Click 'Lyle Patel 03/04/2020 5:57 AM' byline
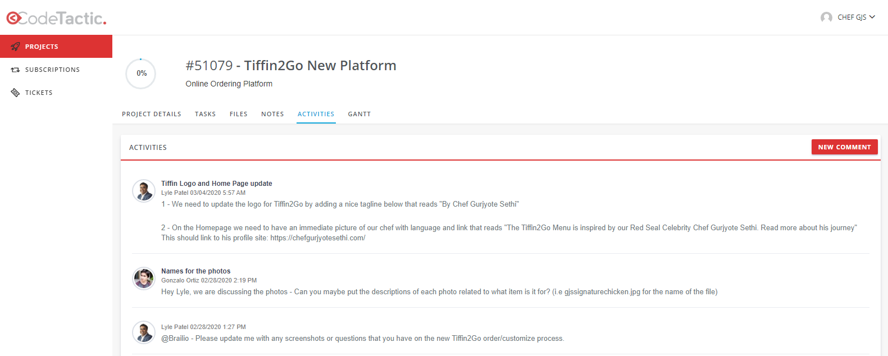This screenshot has height=356, width=888. [203, 193]
